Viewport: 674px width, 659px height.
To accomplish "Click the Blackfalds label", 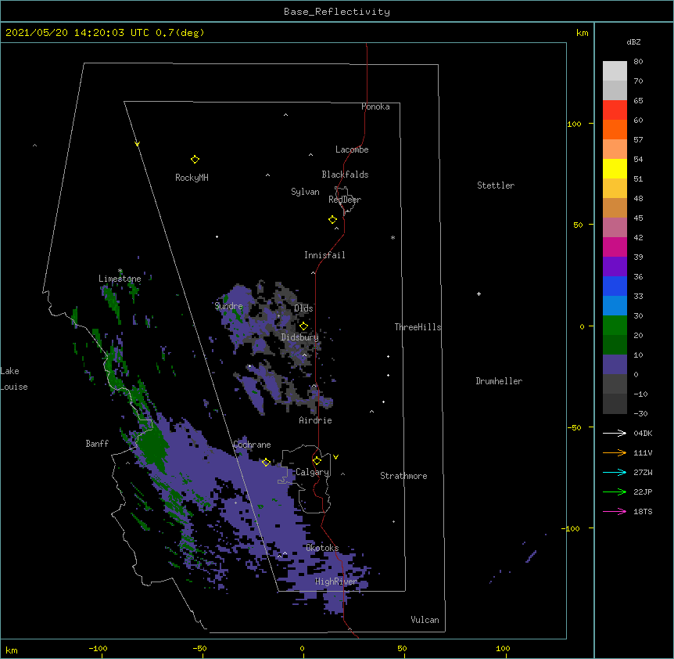I will (345, 175).
